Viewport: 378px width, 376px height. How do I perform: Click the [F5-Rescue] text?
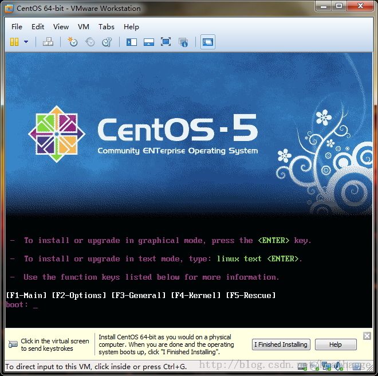(251, 295)
